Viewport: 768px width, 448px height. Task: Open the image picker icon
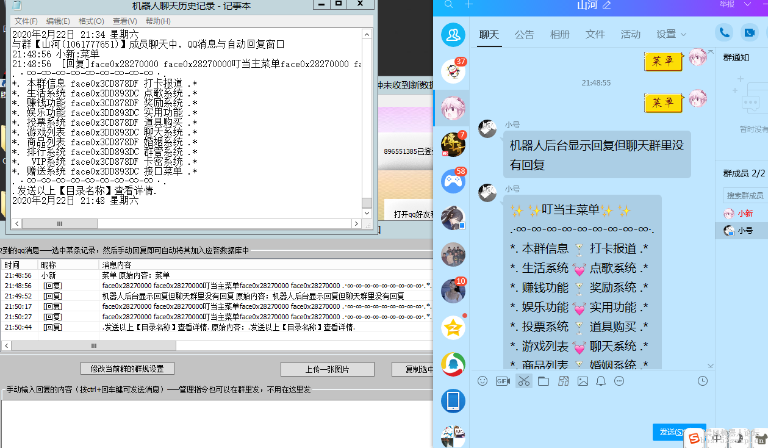[583, 381]
